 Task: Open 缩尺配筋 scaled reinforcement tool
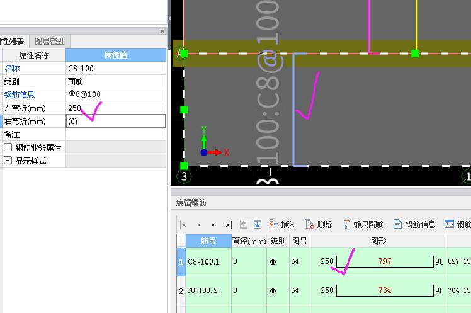click(363, 224)
